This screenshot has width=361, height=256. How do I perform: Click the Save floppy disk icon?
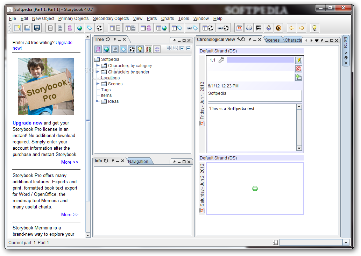pos(37,28)
